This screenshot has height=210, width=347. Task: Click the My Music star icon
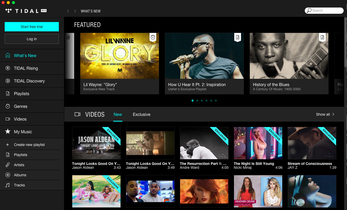pos(8,131)
